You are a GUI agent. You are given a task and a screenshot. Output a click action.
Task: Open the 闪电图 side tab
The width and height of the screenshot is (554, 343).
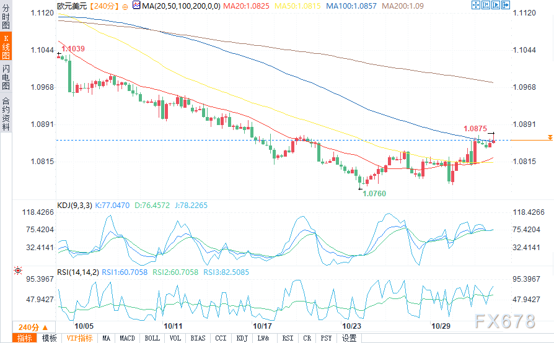6,77
